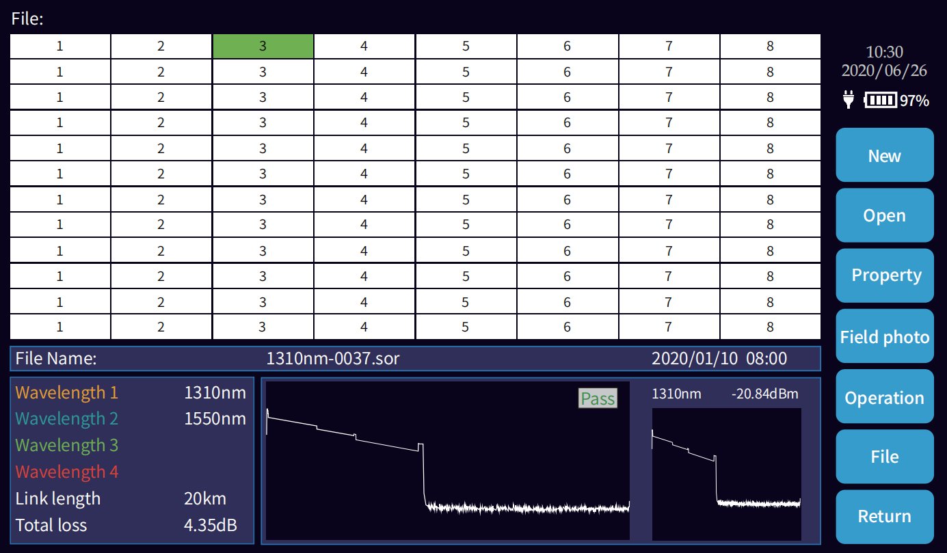
Task: Click the large OTDR trace graph
Action: [448, 461]
